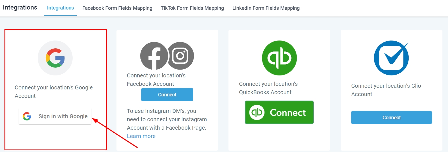Click the small Google G icon in the sign-in button

pyautogui.click(x=27, y=116)
